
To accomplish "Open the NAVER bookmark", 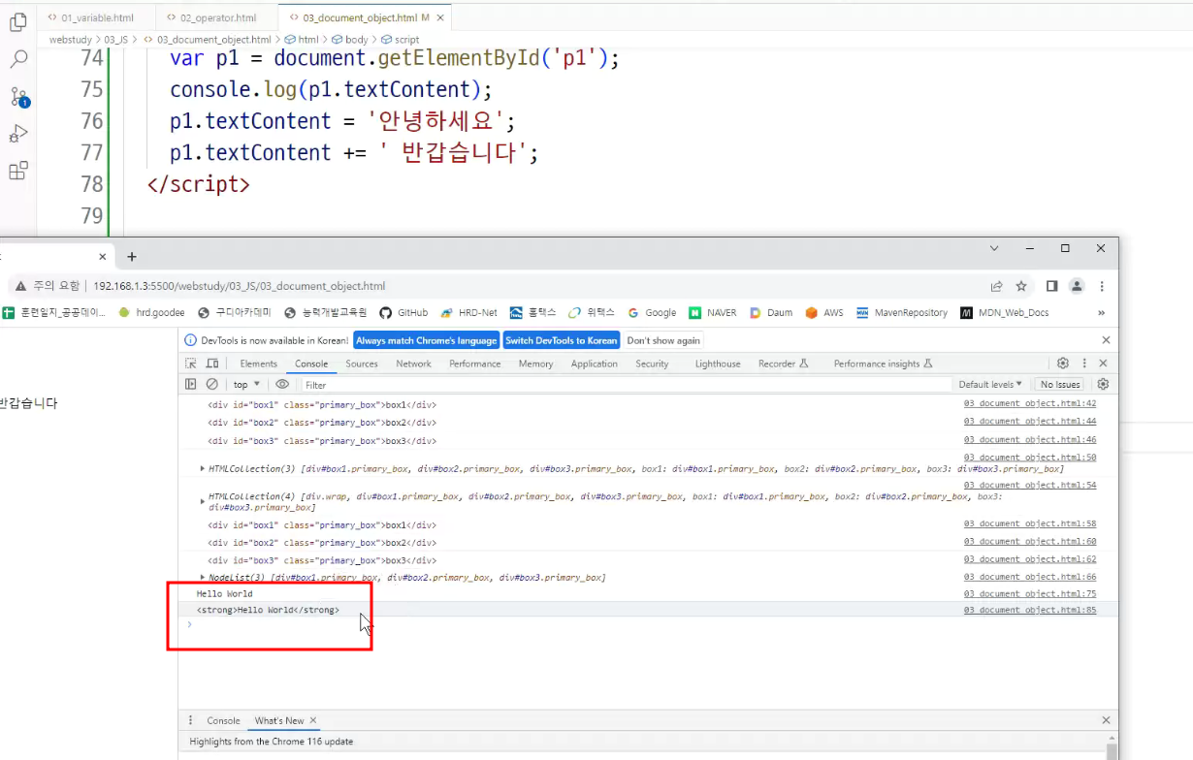I will click(713, 313).
